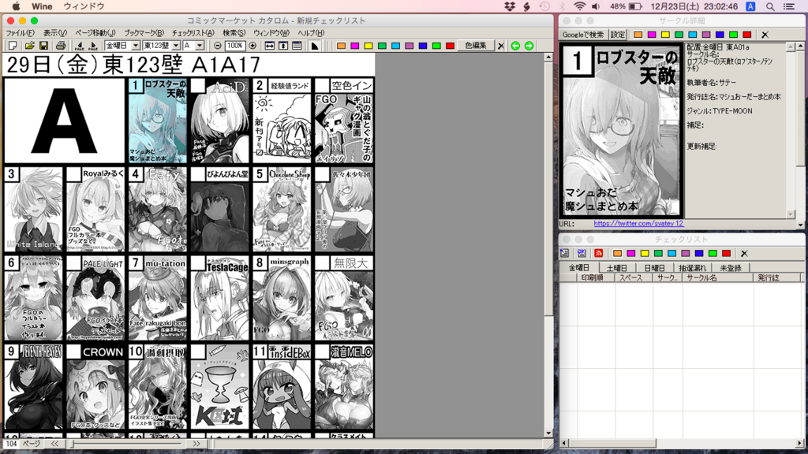This screenshot has width=808, height=454.
Task: Select the Chocolate Sheep circle cut numbered 5
Action: click(282, 210)
